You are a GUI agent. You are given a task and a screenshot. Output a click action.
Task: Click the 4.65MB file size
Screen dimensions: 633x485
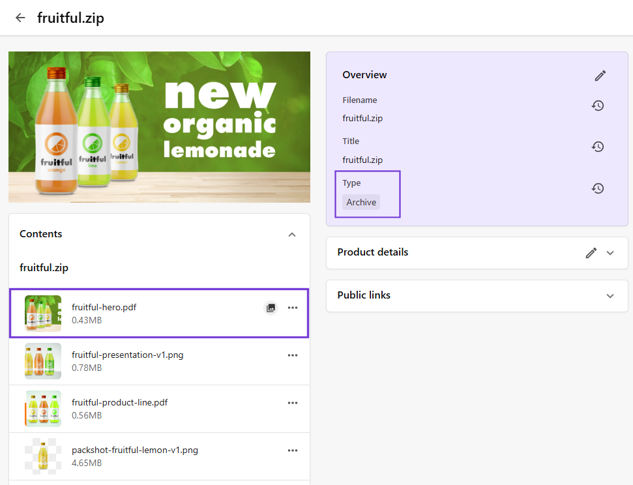pos(87,463)
